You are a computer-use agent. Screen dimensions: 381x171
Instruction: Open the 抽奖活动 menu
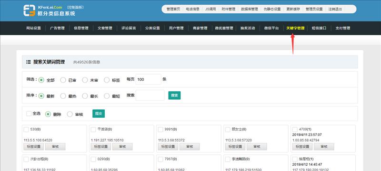pyautogui.click(x=248, y=28)
